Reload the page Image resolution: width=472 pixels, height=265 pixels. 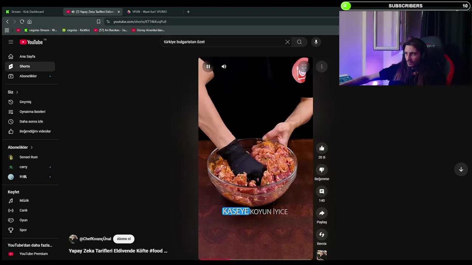(22, 22)
